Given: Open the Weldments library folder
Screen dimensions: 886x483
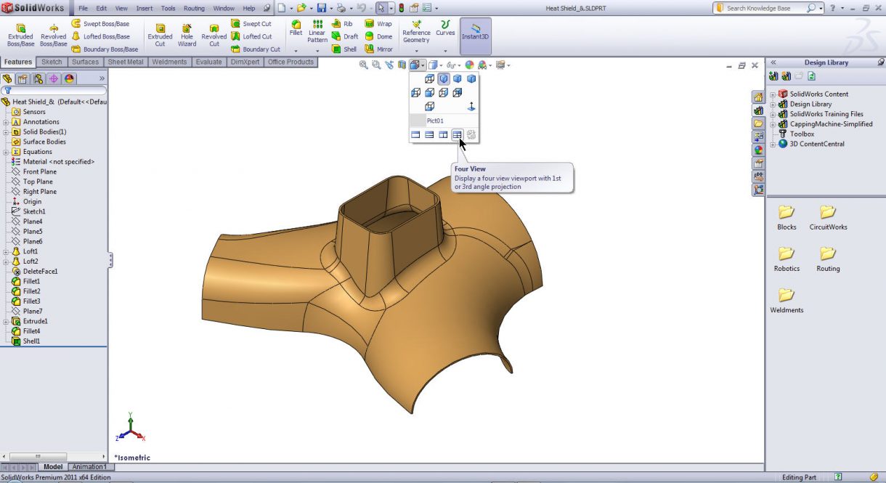Looking at the screenshot, I should pyautogui.click(x=787, y=300).
